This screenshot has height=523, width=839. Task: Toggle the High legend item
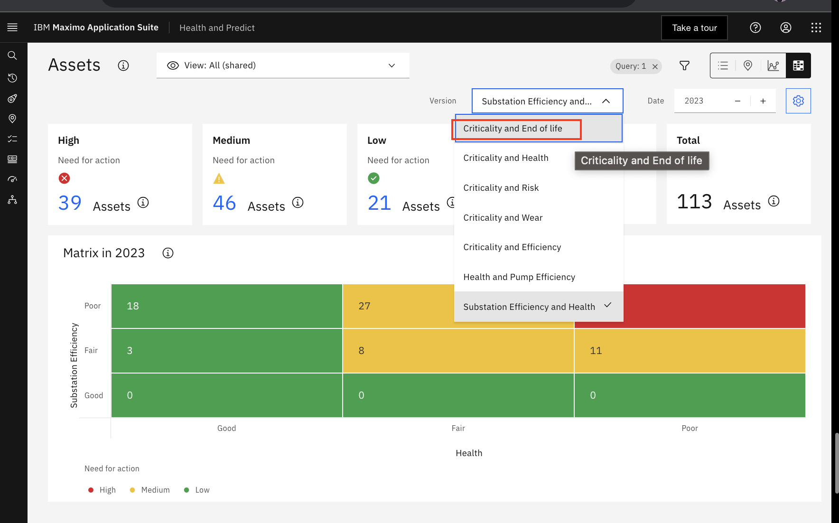pyautogui.click(x=102, y=490)
